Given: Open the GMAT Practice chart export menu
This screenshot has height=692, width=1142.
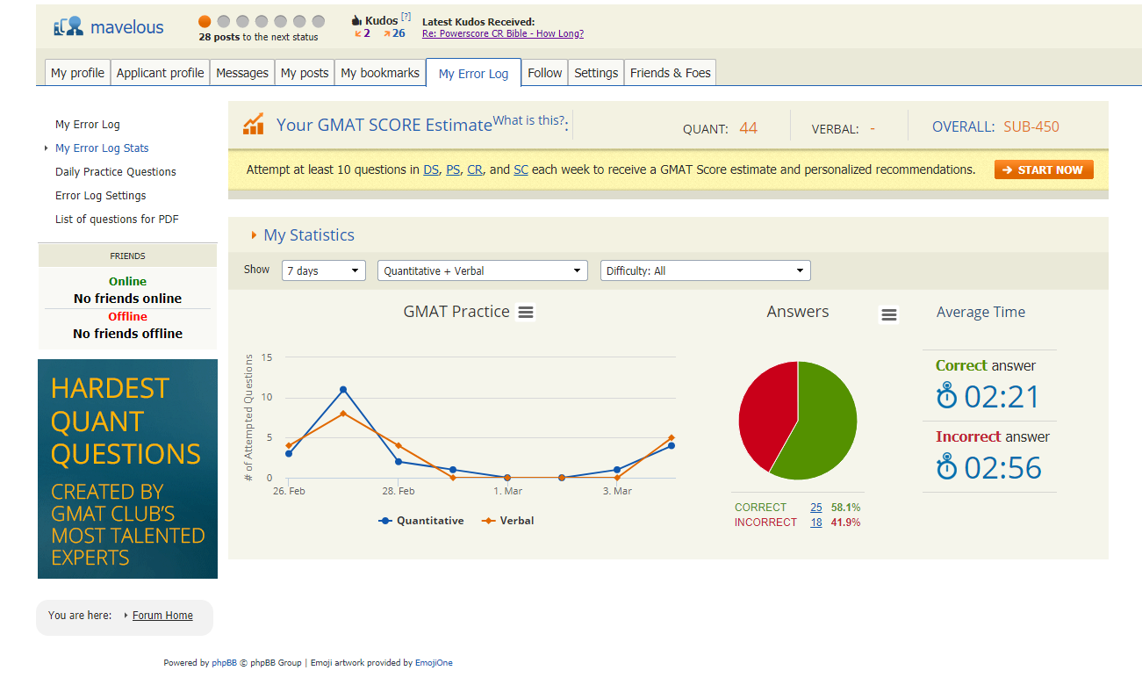Looking at the screenshot, I should click(525, 312).
